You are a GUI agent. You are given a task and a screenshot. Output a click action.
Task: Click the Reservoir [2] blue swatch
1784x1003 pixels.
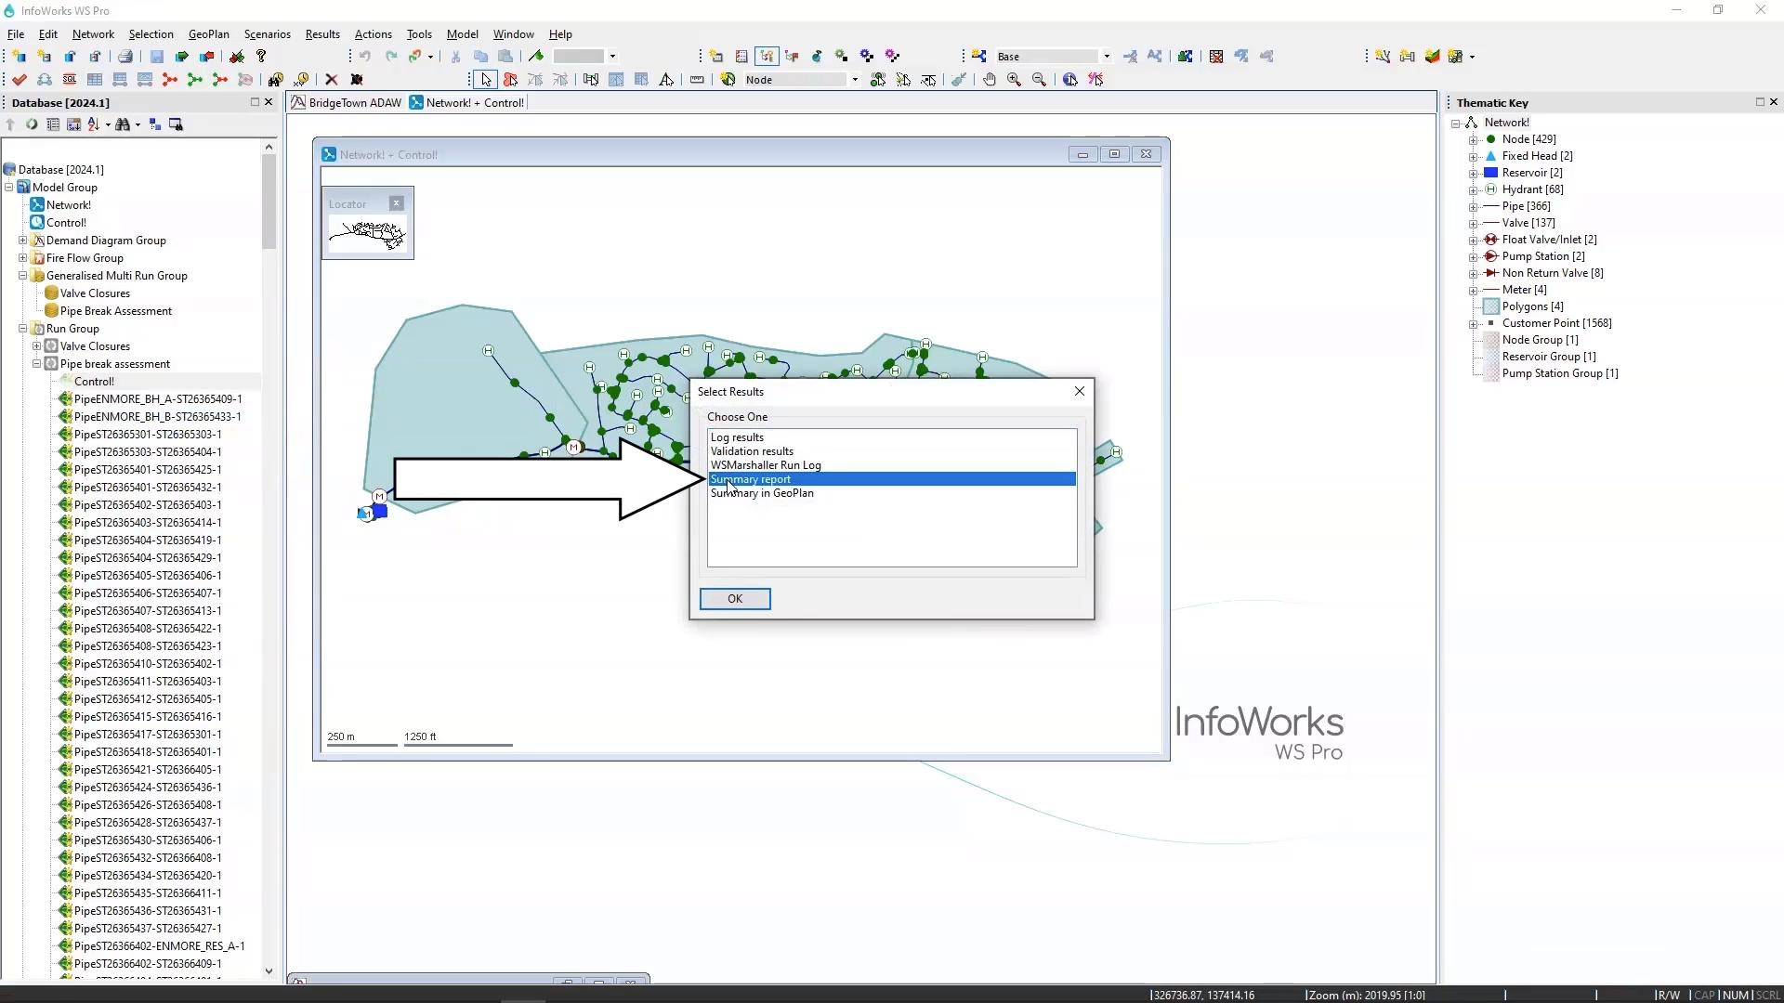point(1491,173)
